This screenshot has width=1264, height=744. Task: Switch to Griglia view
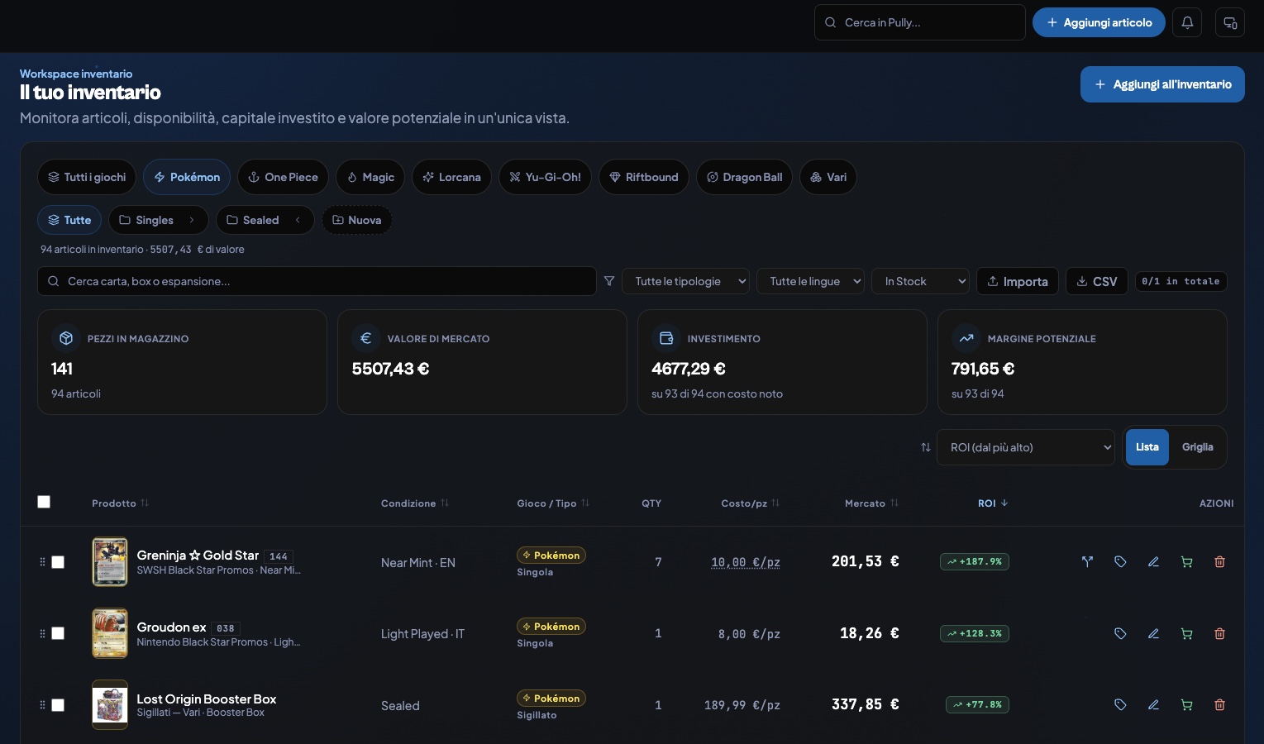1197,447
